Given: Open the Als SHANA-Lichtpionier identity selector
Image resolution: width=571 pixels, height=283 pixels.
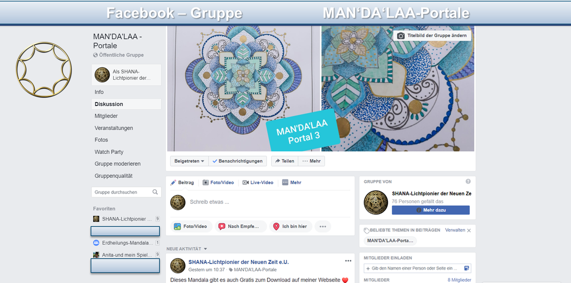Looking at the screenshot, I should 127,75.
